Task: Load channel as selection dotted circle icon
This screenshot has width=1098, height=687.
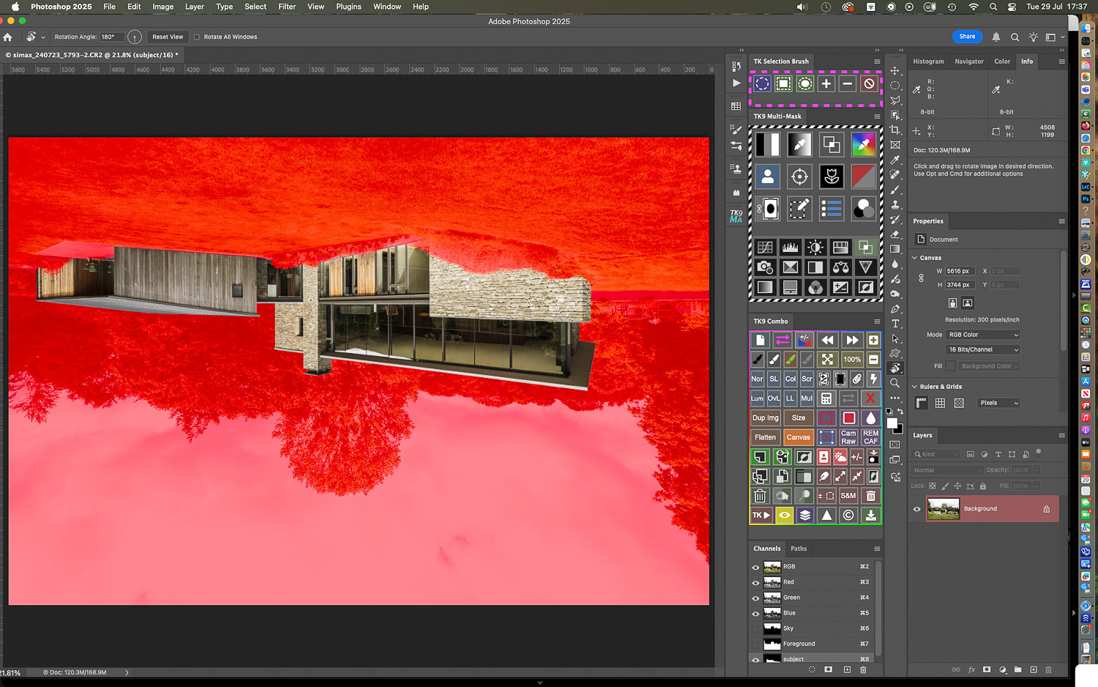Action: 812,669
